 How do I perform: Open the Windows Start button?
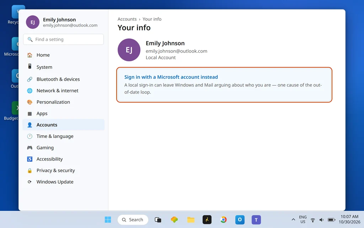click(x=108, y=219)
